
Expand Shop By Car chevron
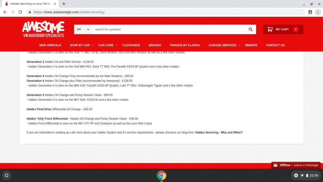click(93, 45)
